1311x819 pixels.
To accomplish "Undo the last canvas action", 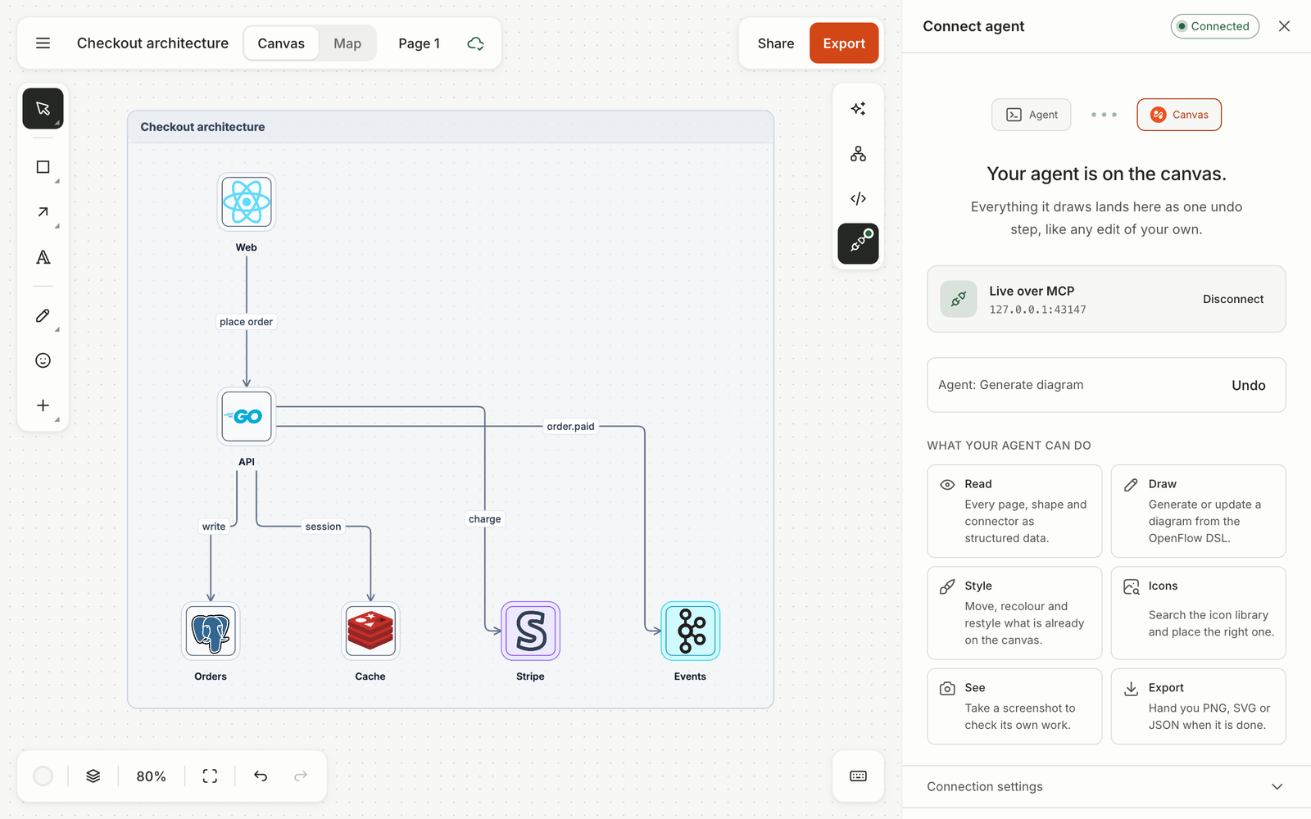I will 261,776.
